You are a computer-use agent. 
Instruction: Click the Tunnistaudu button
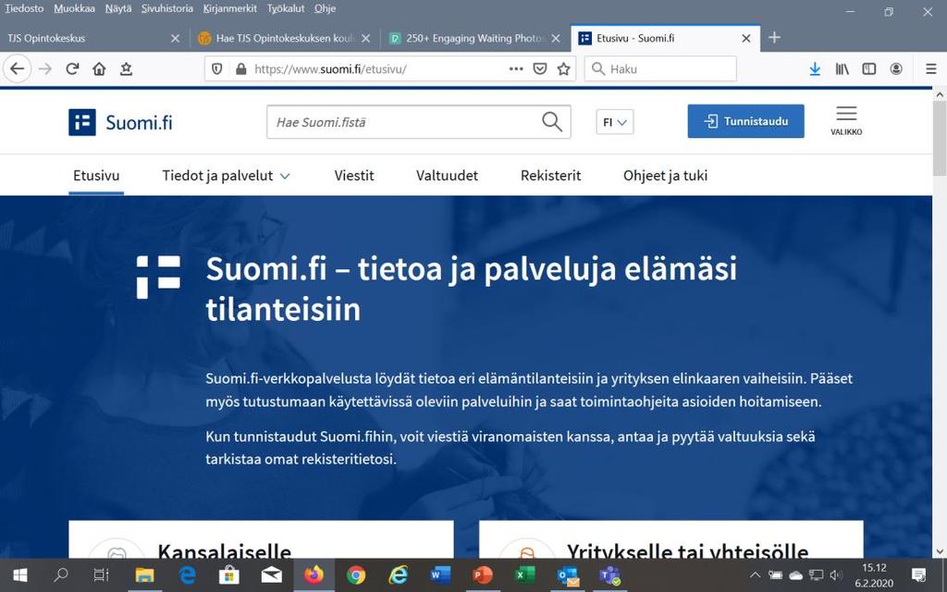[746, 121]
